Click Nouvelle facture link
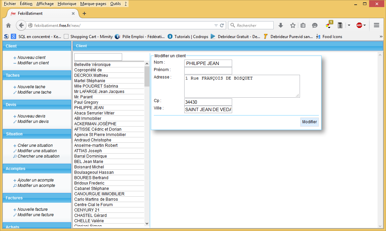This screenshot has width=386, height=231. [33, 209]
